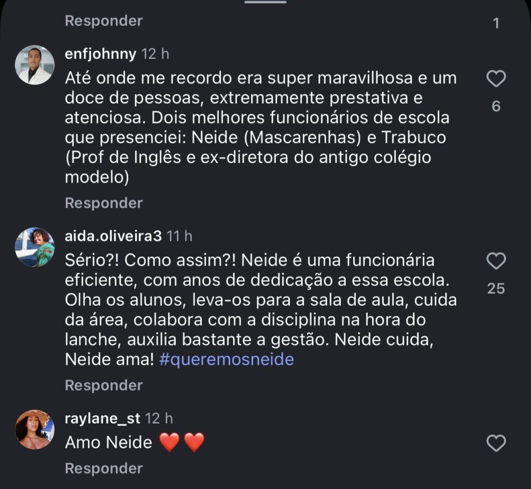
Task: Open raylane_st's profile avatar
Action: click(35, 429)
